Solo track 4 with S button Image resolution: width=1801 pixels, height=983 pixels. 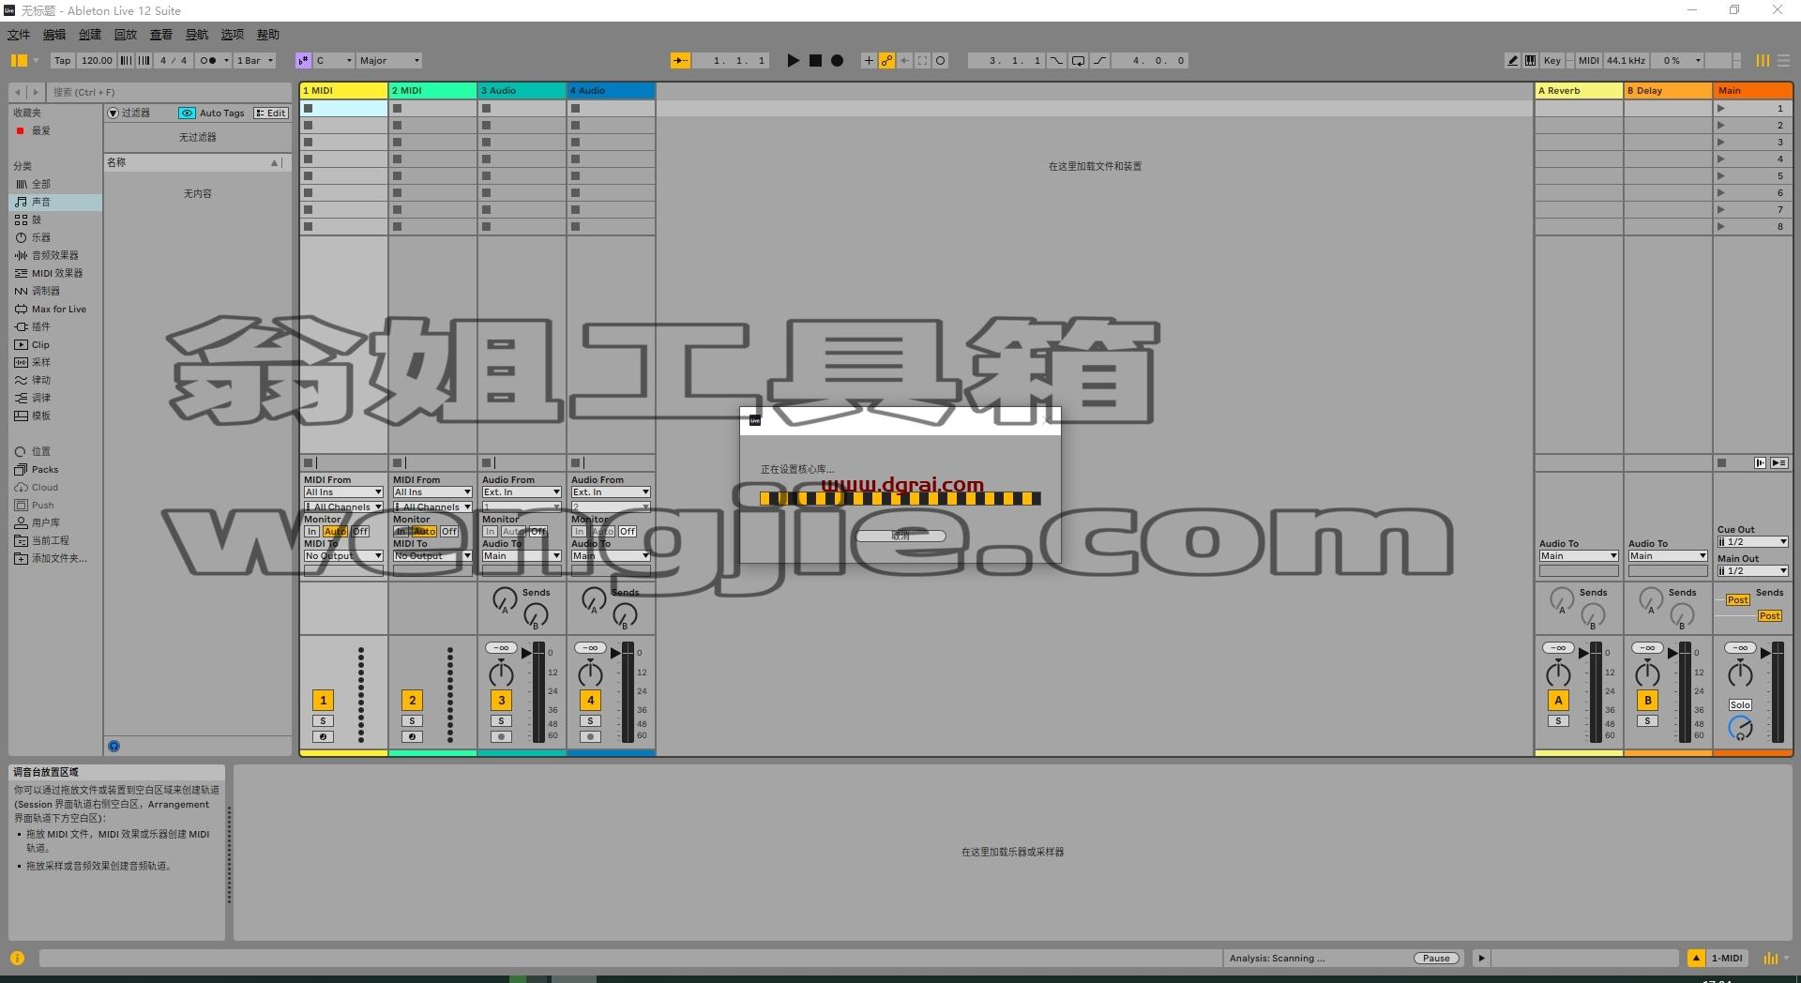(x=590, y=720)
